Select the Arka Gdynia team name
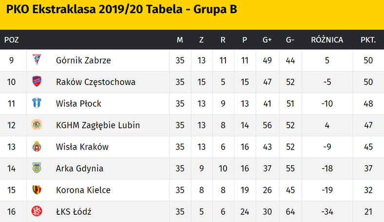Screen dimensions: 384x222 pyautogui.click(x=79, y=169)
